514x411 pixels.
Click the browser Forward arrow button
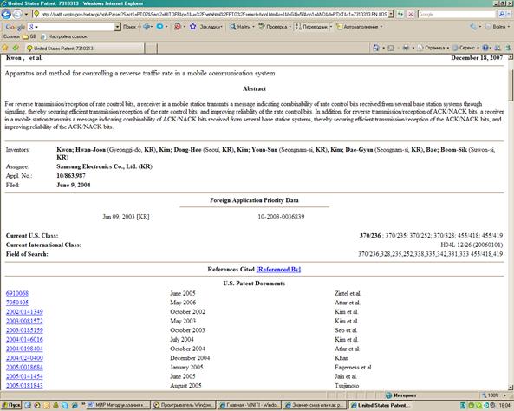click(17, 15)
